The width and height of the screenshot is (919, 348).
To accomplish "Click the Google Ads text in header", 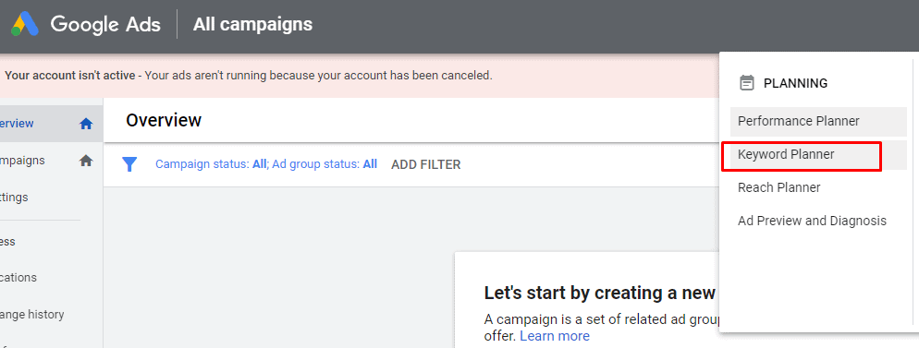I will 105,24.
